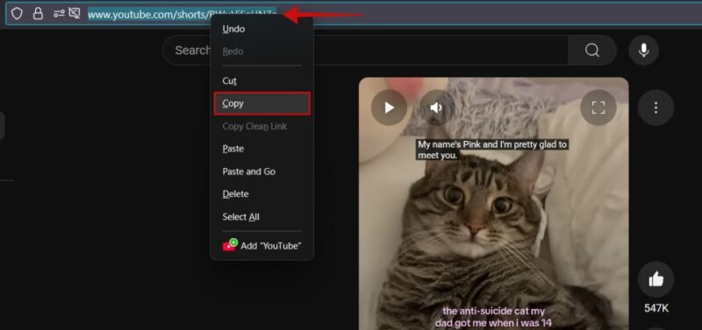Open the site permissions icon in address bar
Screen dimensions: 702x330
click(59, 14)
